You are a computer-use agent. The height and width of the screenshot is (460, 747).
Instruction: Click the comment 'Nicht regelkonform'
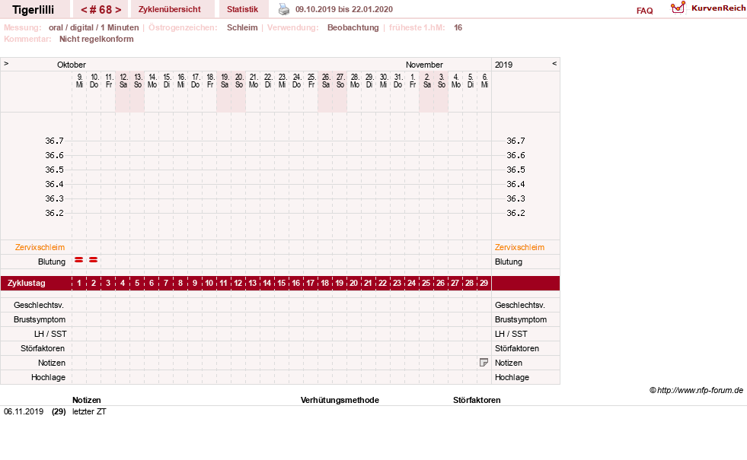tap(96, 39)
